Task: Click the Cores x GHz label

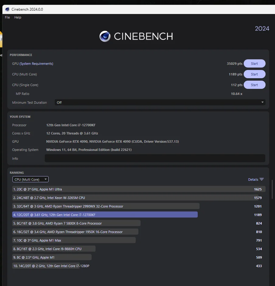Action: [x=21, y=133]
